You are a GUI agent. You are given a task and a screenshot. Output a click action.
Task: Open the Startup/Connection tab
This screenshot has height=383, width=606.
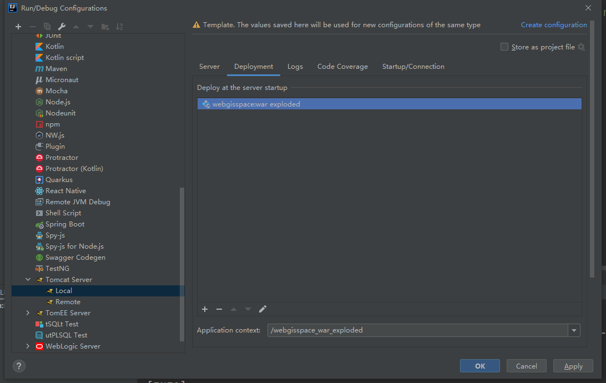pyautogui.click(x=413, y=67)
